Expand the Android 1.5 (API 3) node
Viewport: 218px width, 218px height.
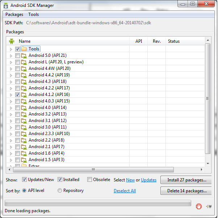tap(11, 160)
